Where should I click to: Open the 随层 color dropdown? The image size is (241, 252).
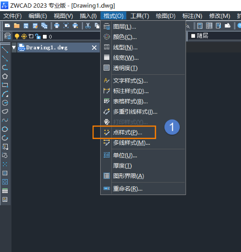tap(214, 36)
